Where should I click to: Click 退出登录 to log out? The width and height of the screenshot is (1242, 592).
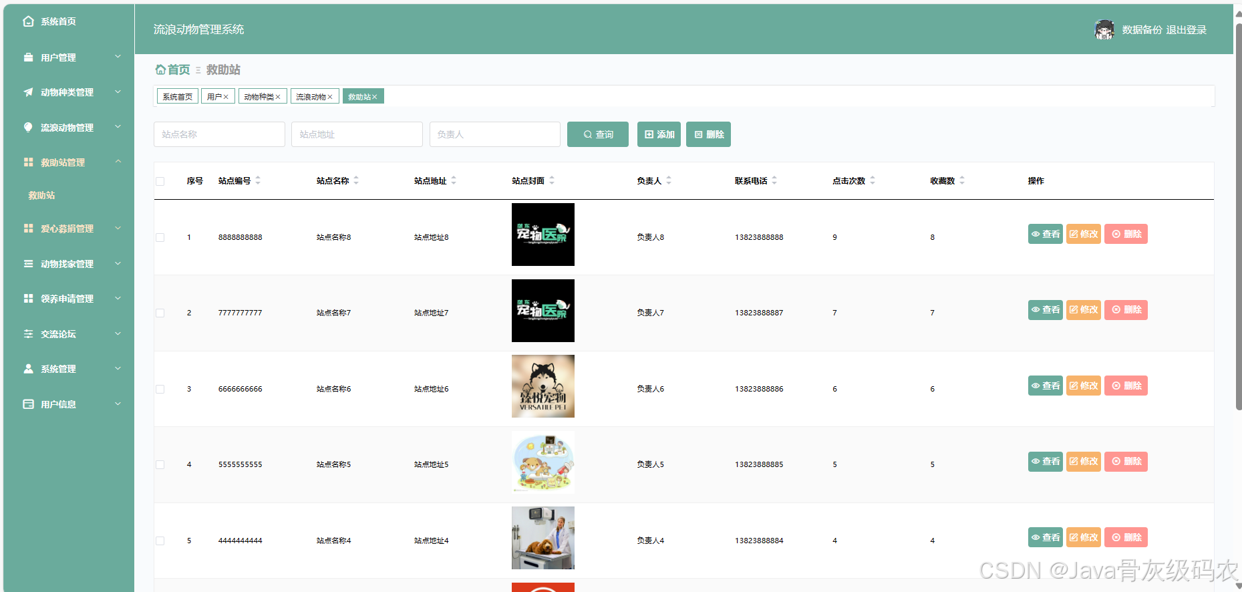(1187, 29)
